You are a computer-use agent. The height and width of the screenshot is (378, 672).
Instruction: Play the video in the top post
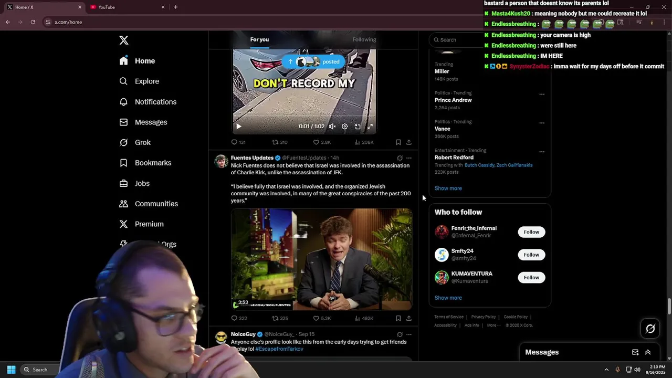pos(239,127)
